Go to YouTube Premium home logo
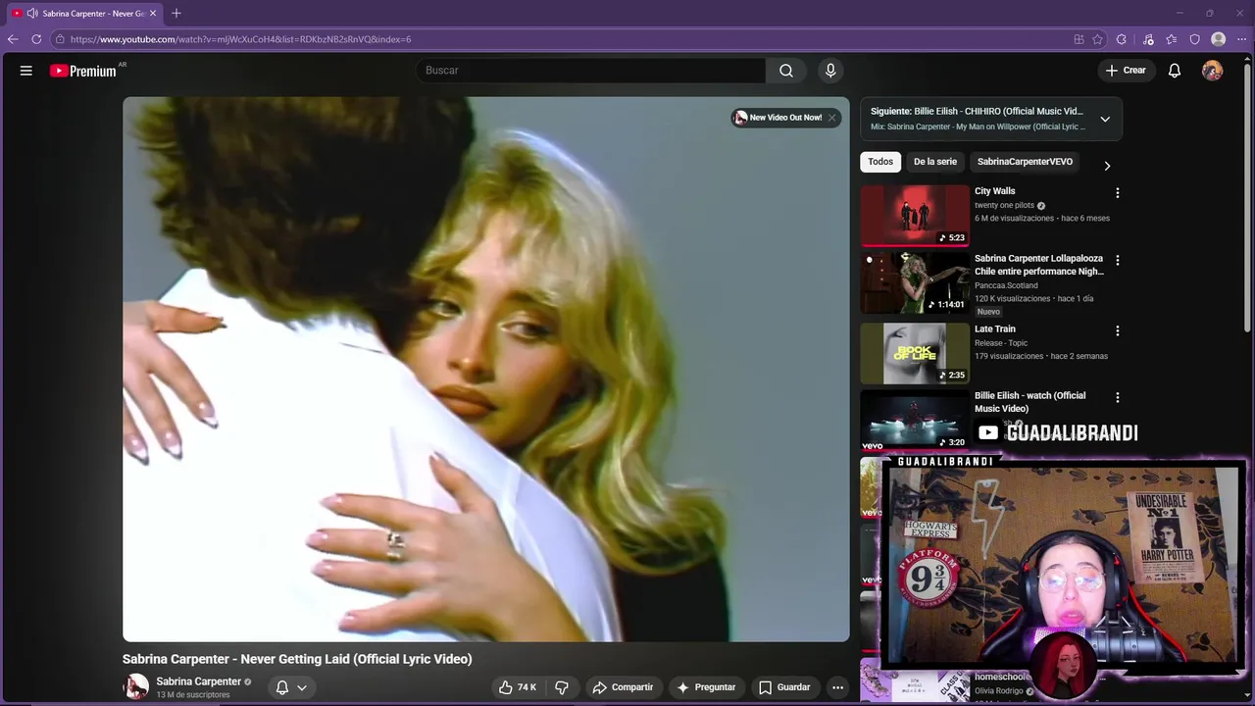The image size is (1255, 706). click(x=83, y=71)
